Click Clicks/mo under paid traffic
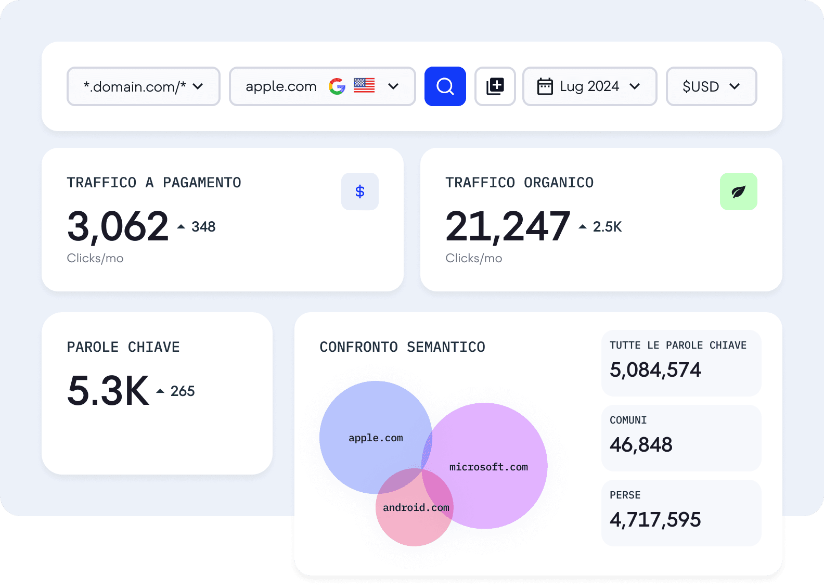Viewport: 824px width, 588px height. click(x=95, y=259)
